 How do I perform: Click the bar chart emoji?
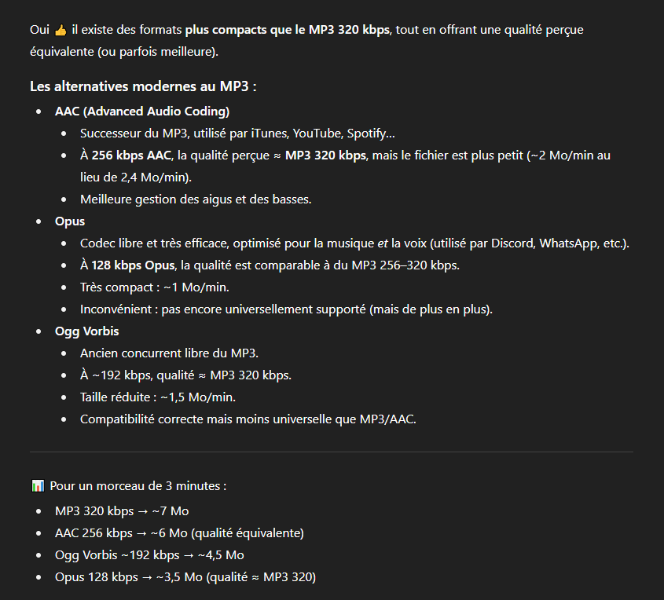38,486
